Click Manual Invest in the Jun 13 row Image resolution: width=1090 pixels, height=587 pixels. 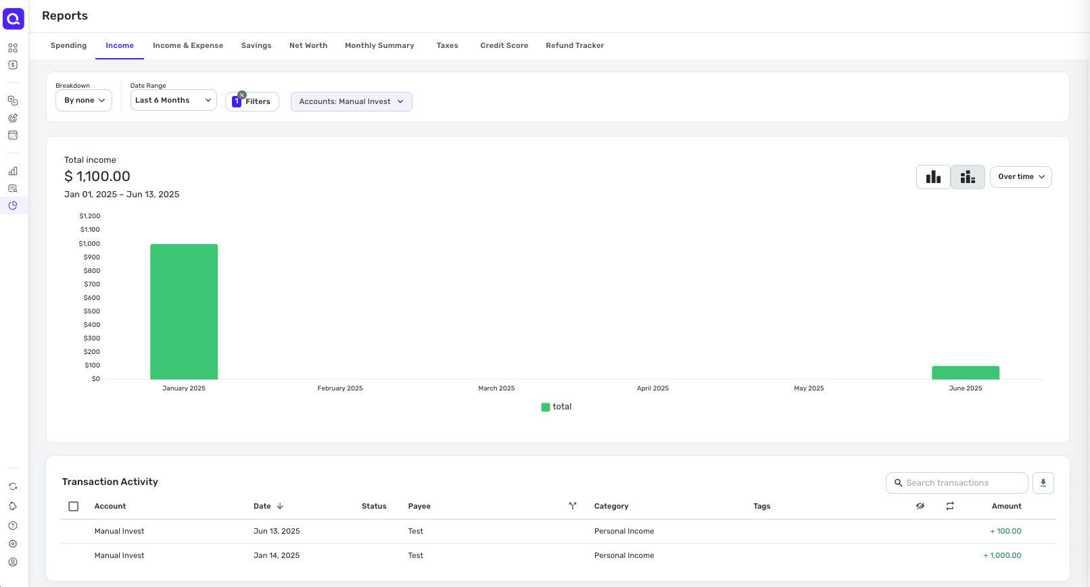point(119,531)
